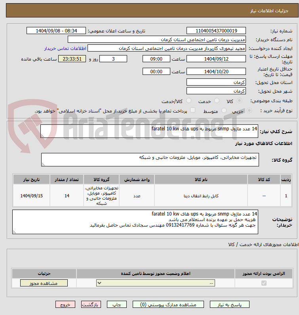Image resolution: width=299 pixels, height=315 pixels.
Task: Select the کالا radio button
Action: pos(239,101)
